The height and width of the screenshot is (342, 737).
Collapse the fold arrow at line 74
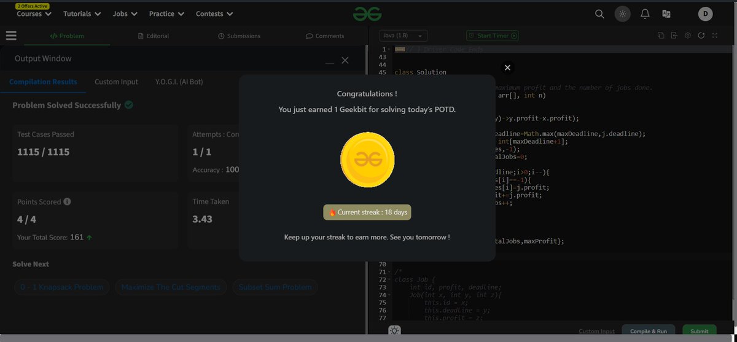(x=390, y=295)
